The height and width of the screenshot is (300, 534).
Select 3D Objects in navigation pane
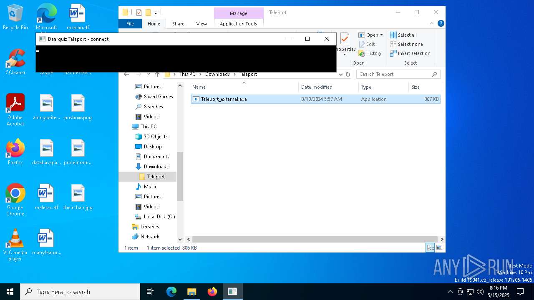151,137
